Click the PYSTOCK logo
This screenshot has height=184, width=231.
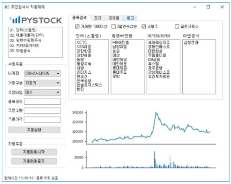point(36,20)
